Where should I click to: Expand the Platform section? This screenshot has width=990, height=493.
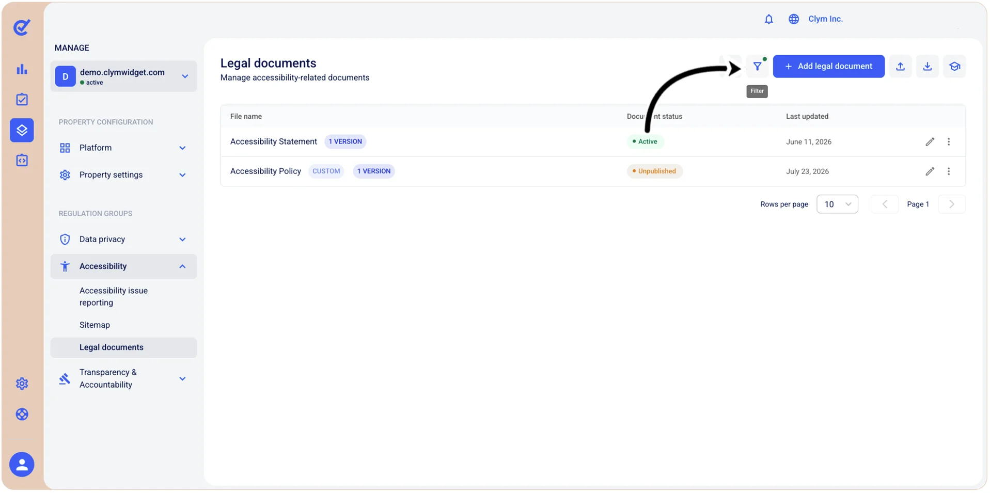[x=123, y=148]
